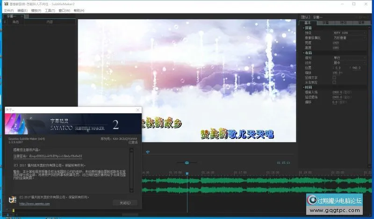The width and height of the screenshot is (374, 219).
Task: Click the blue marker icon below the video preview
Action: click(x=148, y=152)
